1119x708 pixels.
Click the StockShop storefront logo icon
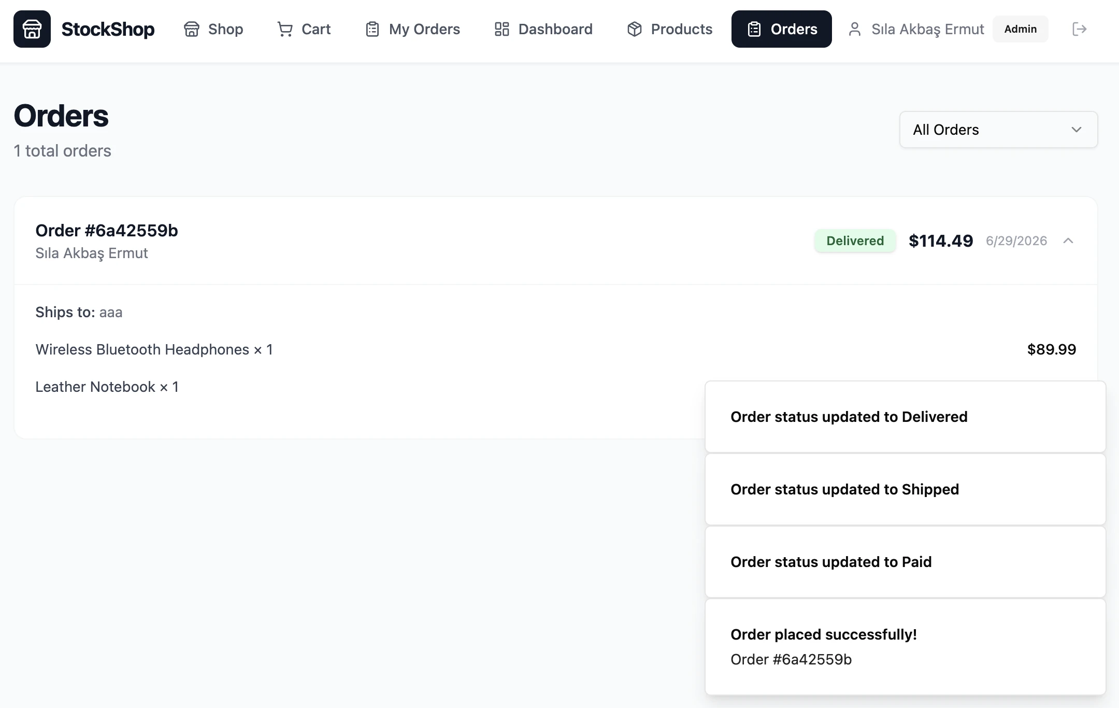tap(32, 29)
